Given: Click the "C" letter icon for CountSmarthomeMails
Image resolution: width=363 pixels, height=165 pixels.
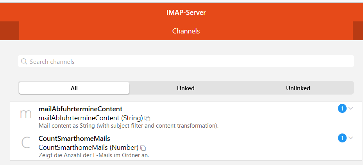Looking at the screenshot, I should point(26,143).
